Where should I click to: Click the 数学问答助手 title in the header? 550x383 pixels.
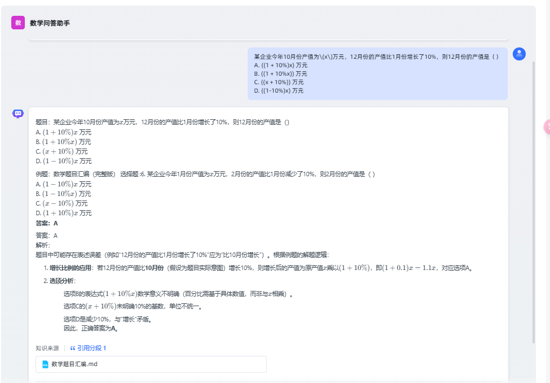[x=50, y=23]
